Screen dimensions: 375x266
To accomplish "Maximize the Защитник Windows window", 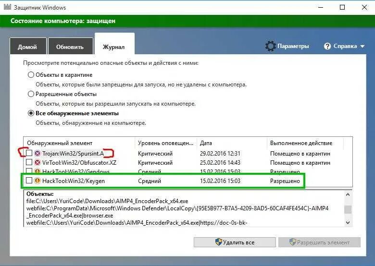I will (342, 7).
